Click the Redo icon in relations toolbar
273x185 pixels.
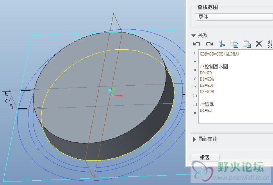click(x=209, y=44)
